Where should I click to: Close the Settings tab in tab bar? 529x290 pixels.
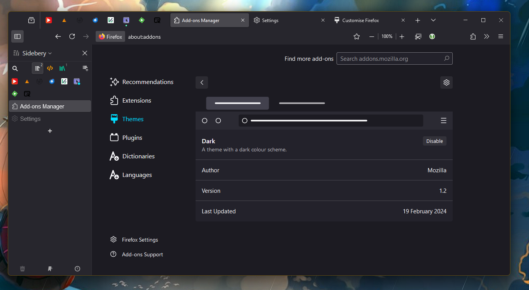323,20
